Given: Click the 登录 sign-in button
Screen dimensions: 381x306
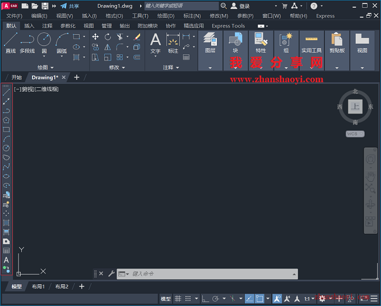Looking at the screenshot, I should click(240, 6).
